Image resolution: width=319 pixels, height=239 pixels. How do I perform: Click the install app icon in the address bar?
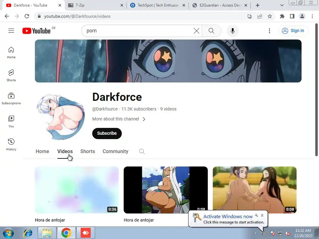click(x=250, y=16)
